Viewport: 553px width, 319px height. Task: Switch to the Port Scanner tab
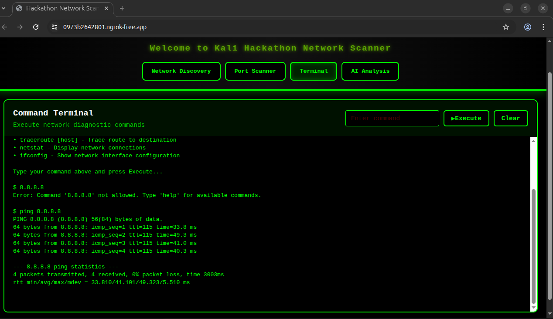tap(255, 71)
